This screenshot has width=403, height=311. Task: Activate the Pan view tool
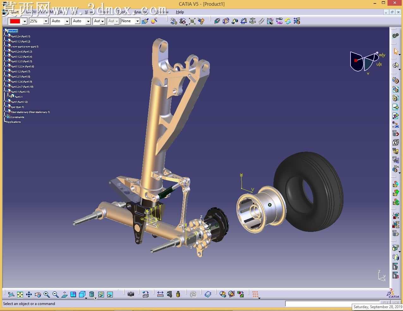29,295
